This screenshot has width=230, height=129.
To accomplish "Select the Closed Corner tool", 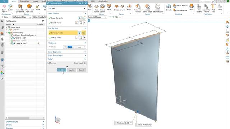I will point(102,8).
